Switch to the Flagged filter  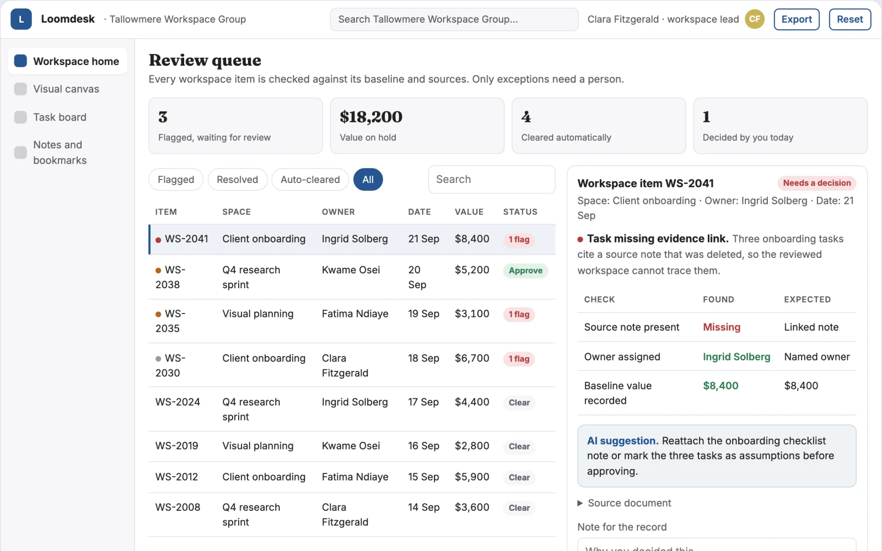click(176, 180)
